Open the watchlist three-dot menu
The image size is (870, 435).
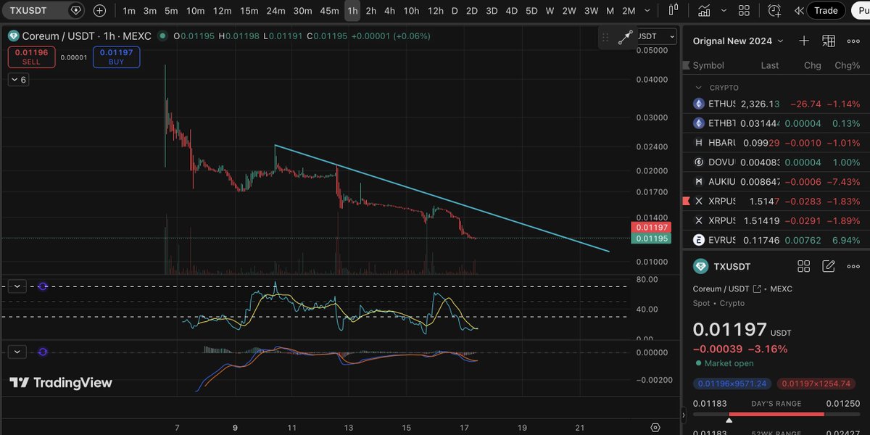click(x=853, y=41)
